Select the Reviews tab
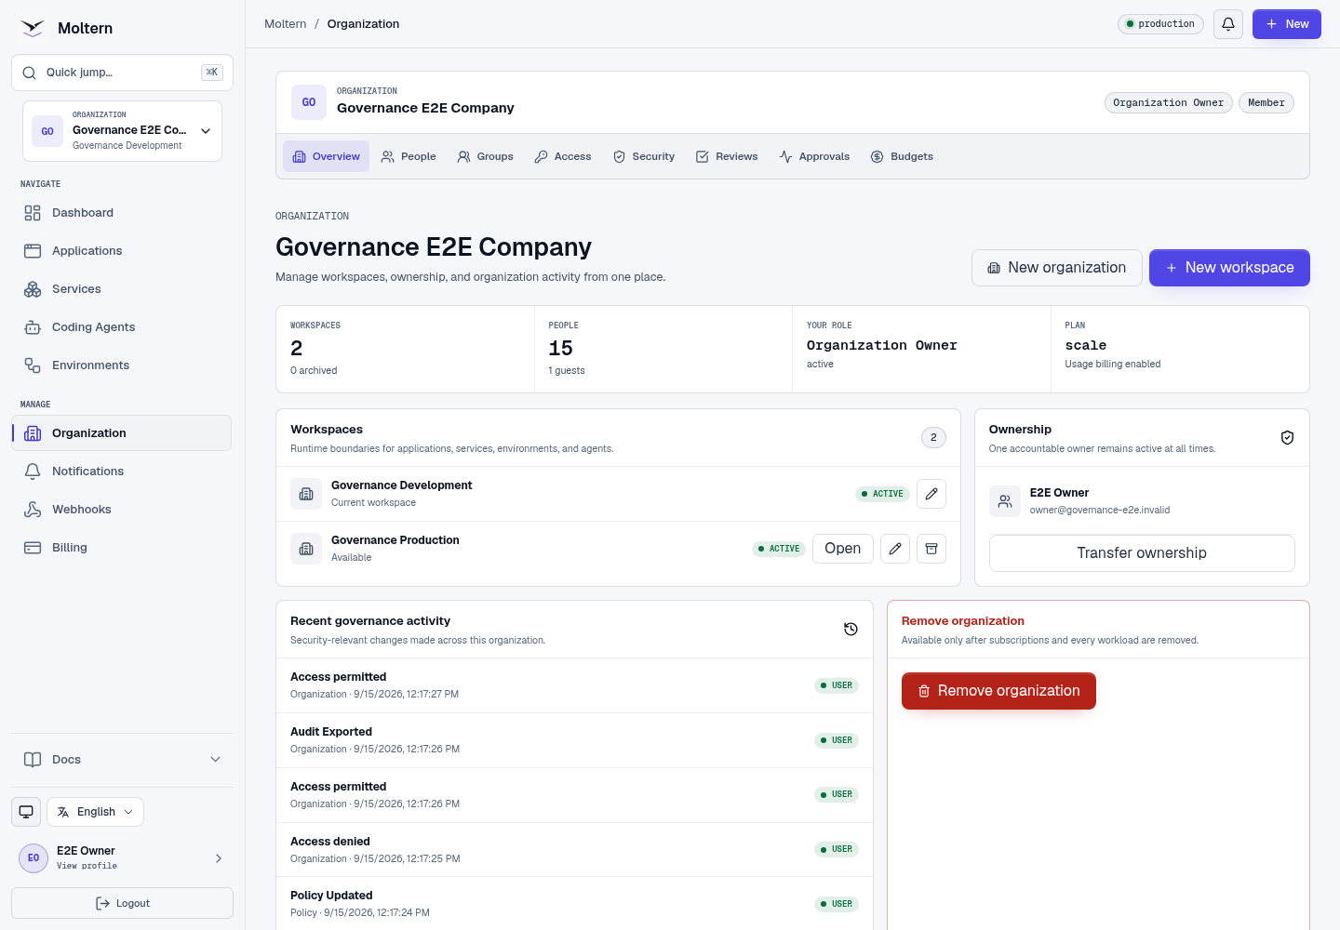Viewport: 1340px width, 930px height. (x=727, y=156)
